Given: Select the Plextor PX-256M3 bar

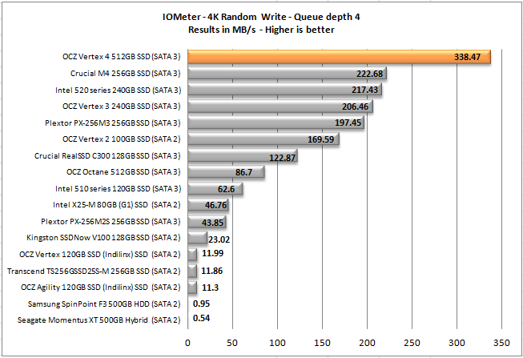Looking at the screenshot, I should point(276,123).
